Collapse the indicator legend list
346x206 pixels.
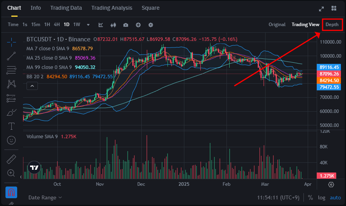coord(32,86)
